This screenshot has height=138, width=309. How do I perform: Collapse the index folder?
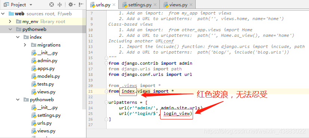point(18,37)
